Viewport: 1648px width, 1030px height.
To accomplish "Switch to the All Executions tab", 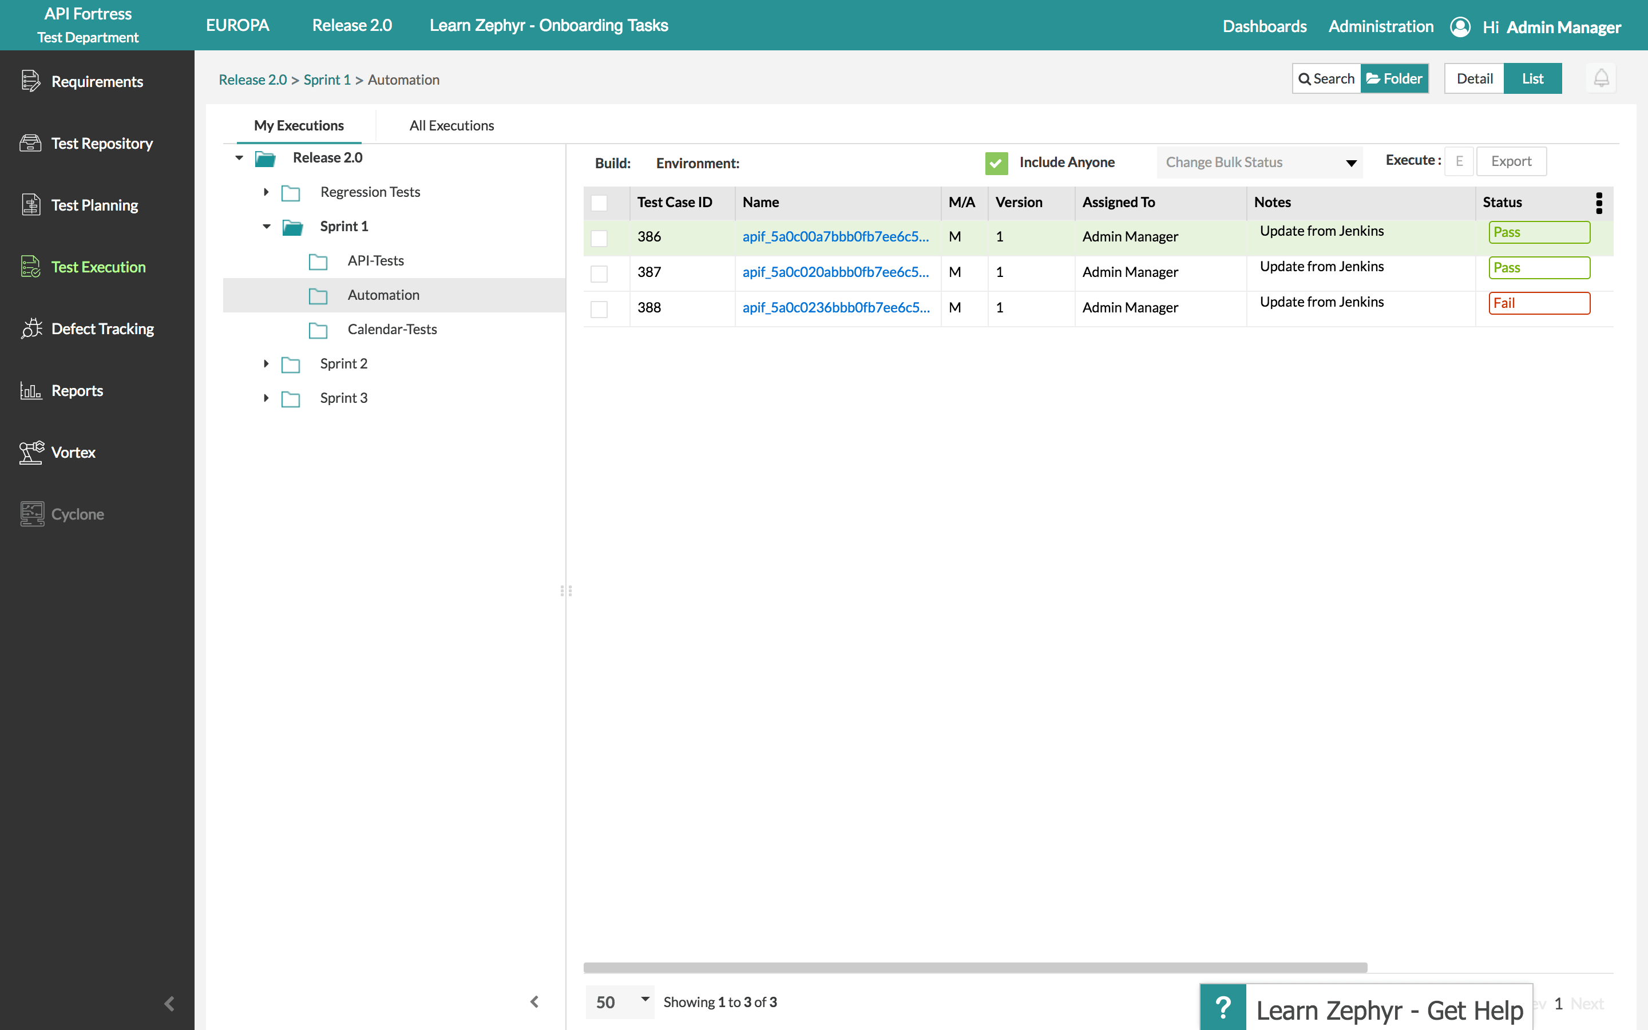I will point(451,125).
